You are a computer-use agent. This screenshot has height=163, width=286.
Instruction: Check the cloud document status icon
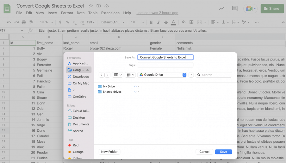point(107,6)
